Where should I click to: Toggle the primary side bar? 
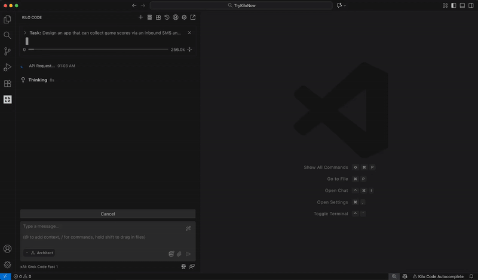click(x=454, y=5)
